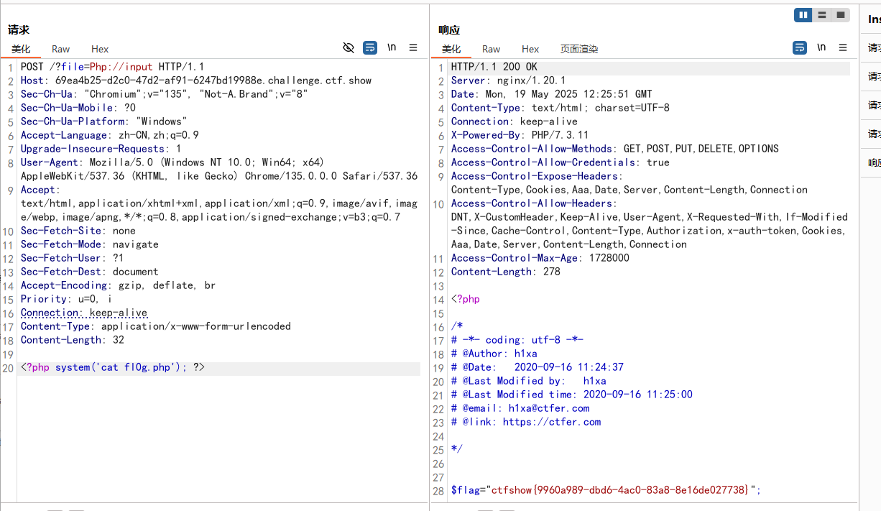Click the response Content-Length: 278 line

(506, 272)
